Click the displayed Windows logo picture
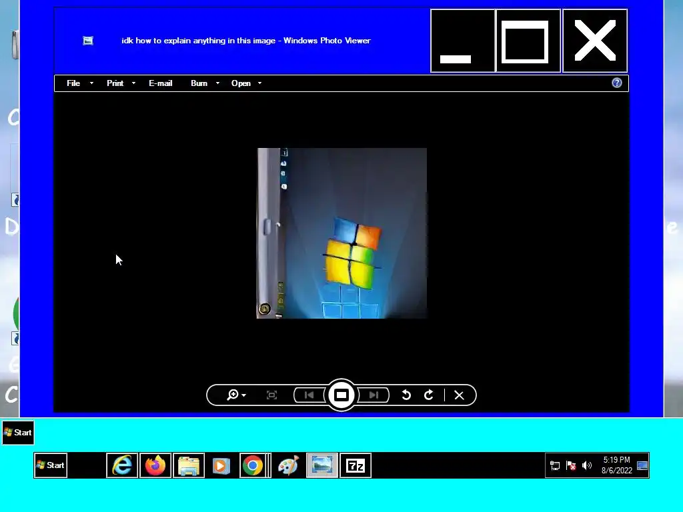The width and height of the screenshot is (683, 512). click(x=342, y=233)
